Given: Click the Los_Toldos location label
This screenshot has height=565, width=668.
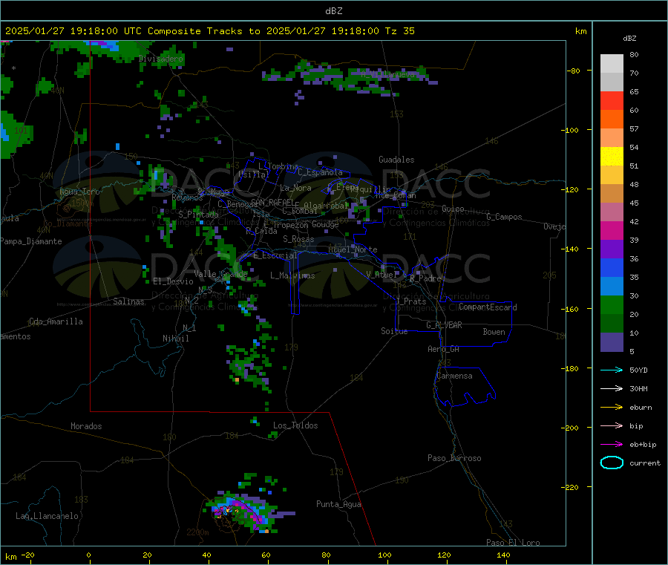Looking at the screenshot, I should click(x=295, y=425).
